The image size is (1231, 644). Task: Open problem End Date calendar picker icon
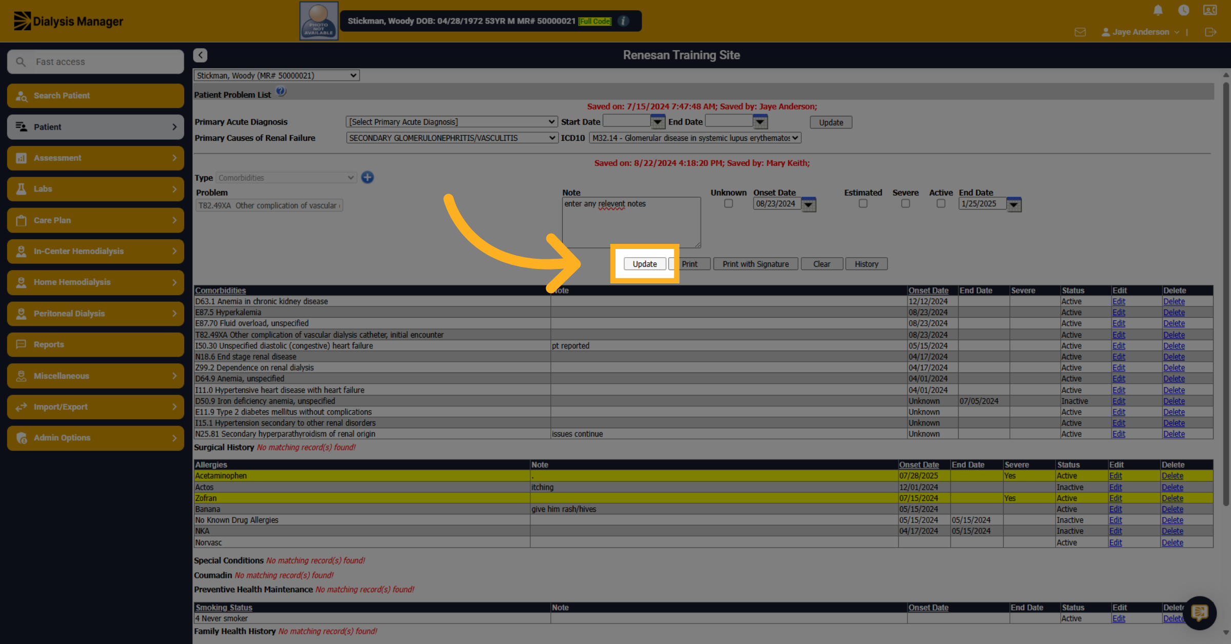(x=1014, y=204)
